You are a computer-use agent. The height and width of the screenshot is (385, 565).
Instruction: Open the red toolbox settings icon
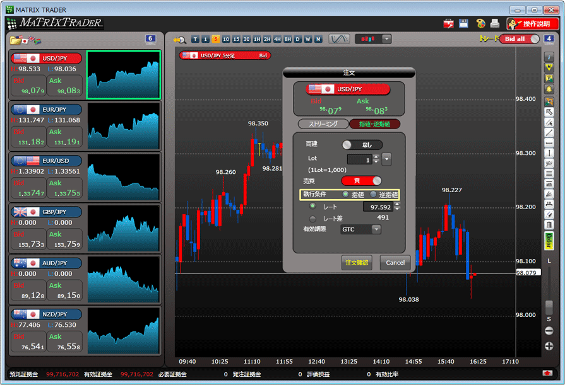[x=448, y=24]
